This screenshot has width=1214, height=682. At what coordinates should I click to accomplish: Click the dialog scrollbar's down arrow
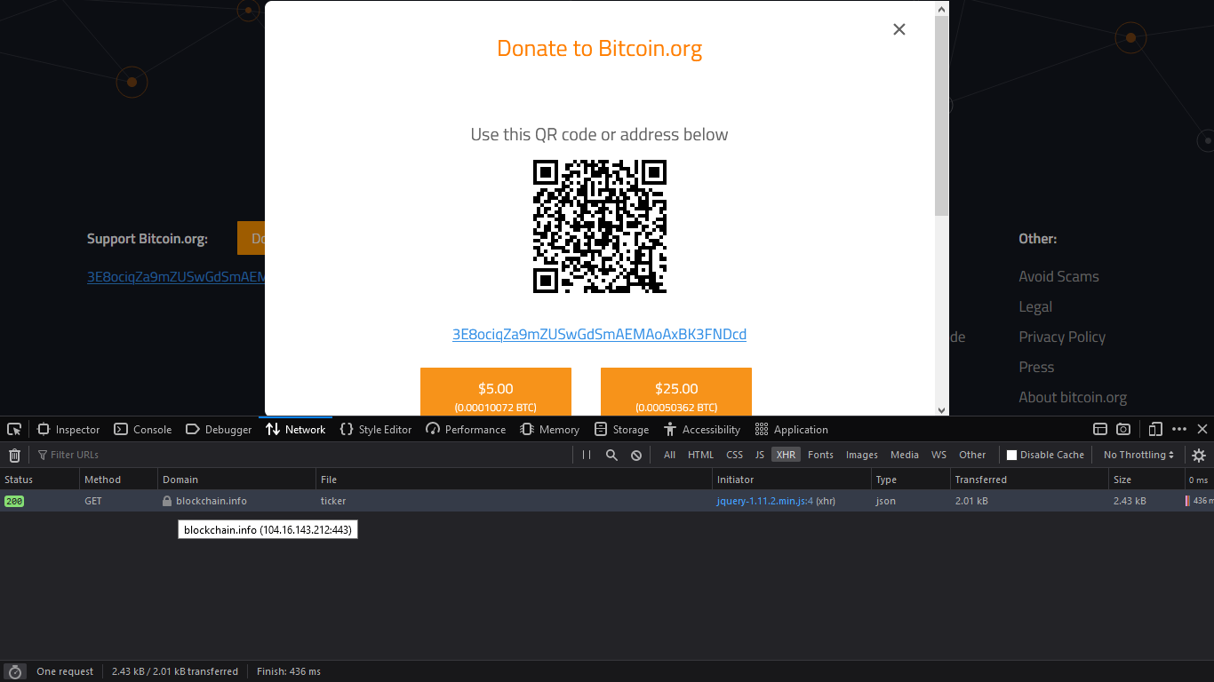pos(942,409)
